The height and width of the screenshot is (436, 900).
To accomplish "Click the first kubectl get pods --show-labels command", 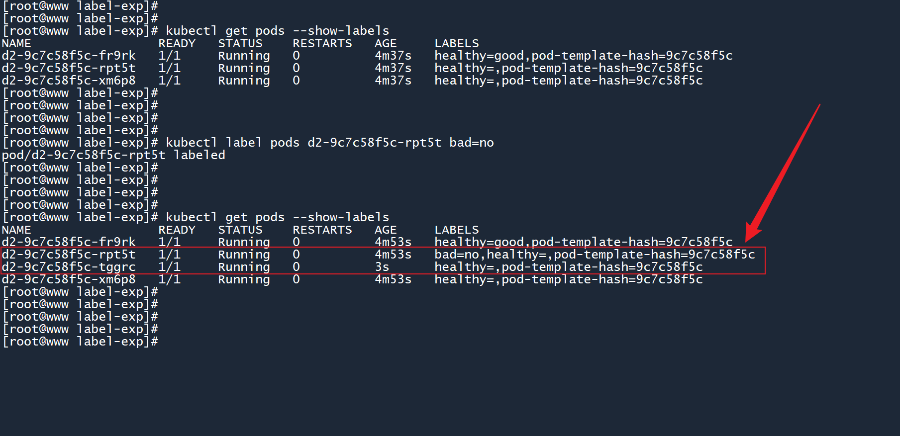I will (x=277, y=31).
